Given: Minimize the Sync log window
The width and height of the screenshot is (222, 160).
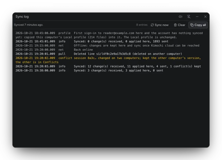Looking at the screenshot, I should click(197, 17).
